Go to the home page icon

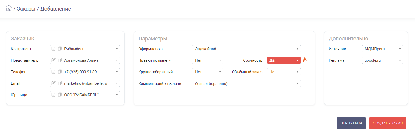pyautogui.click(x=9, y=8)
